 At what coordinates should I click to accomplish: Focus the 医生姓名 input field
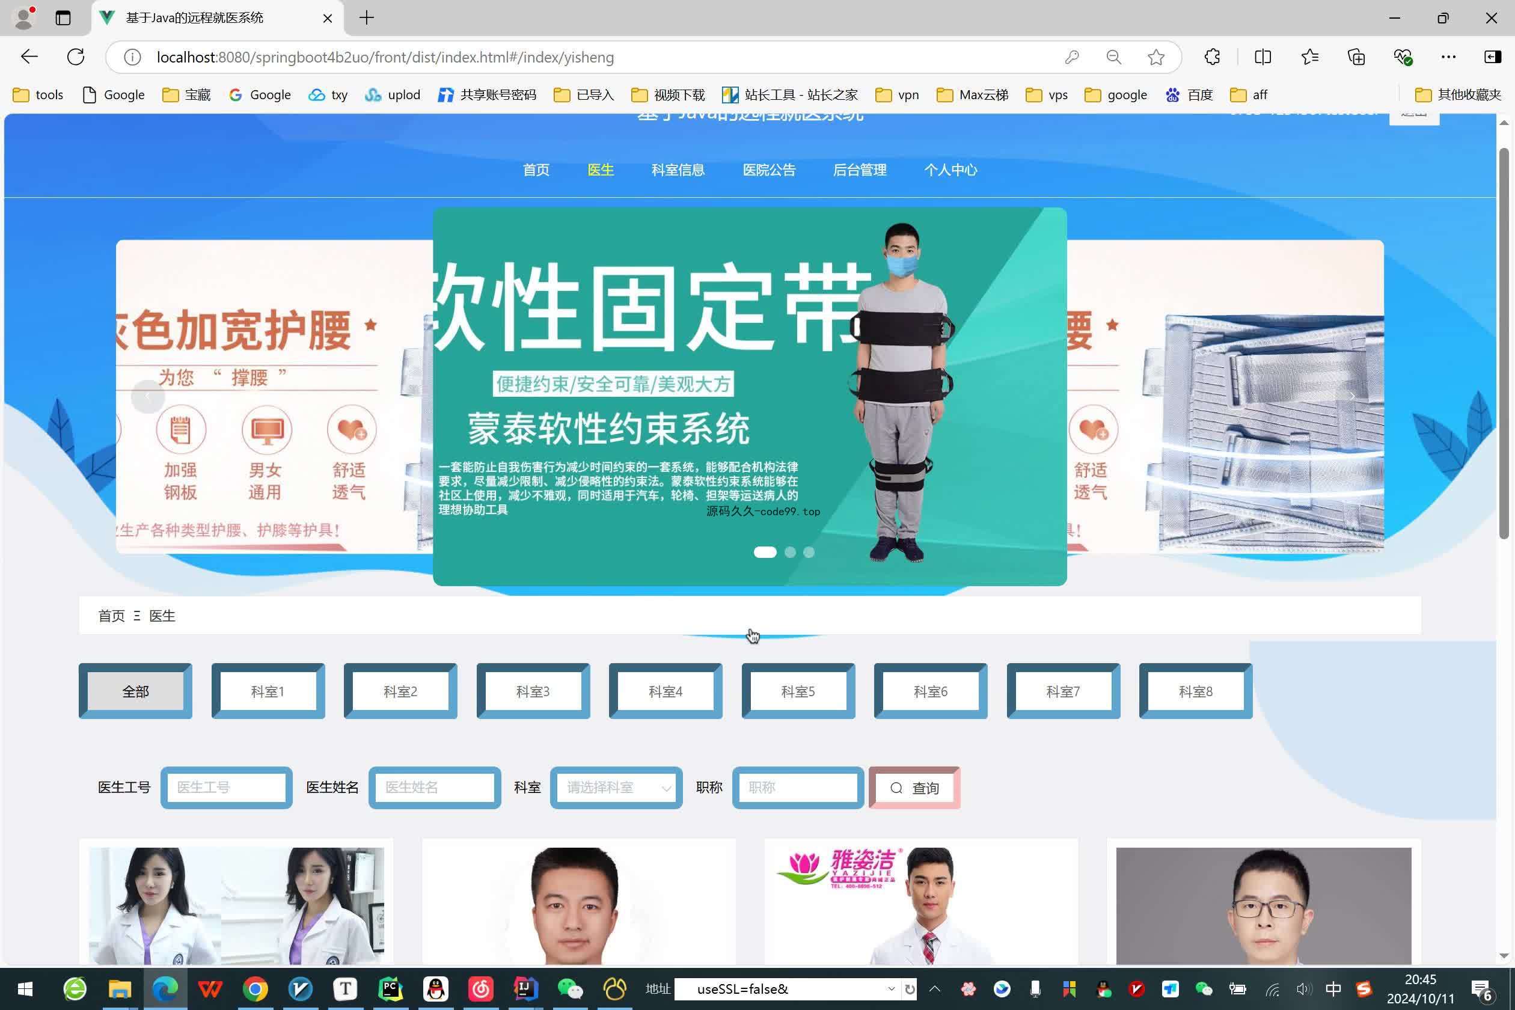[435, 787]
